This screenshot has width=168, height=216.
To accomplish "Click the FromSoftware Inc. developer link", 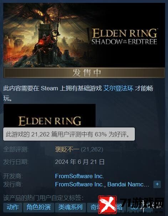I will (x=80, y=176).
